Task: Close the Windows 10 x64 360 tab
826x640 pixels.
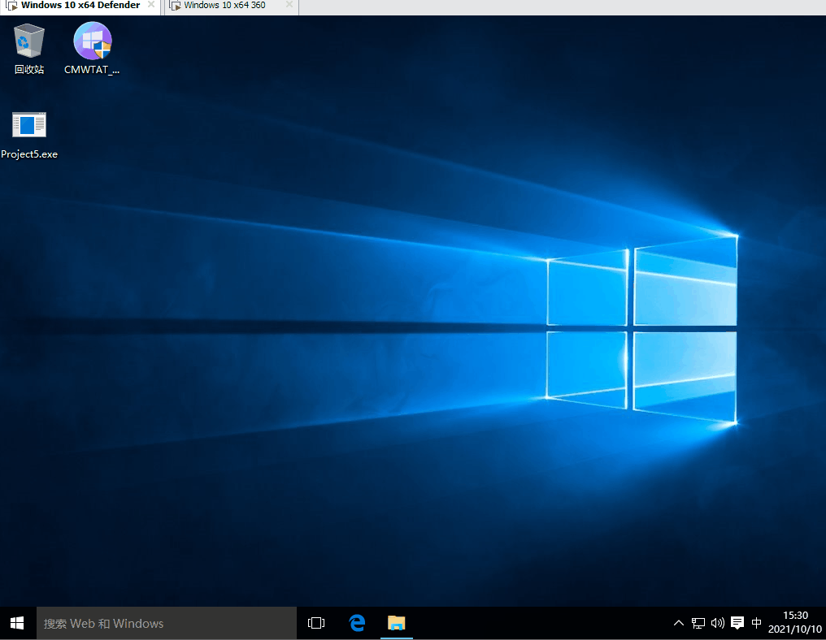Action: tap(289, 5)
